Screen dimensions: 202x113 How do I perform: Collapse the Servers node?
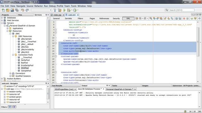click(2, 23)
